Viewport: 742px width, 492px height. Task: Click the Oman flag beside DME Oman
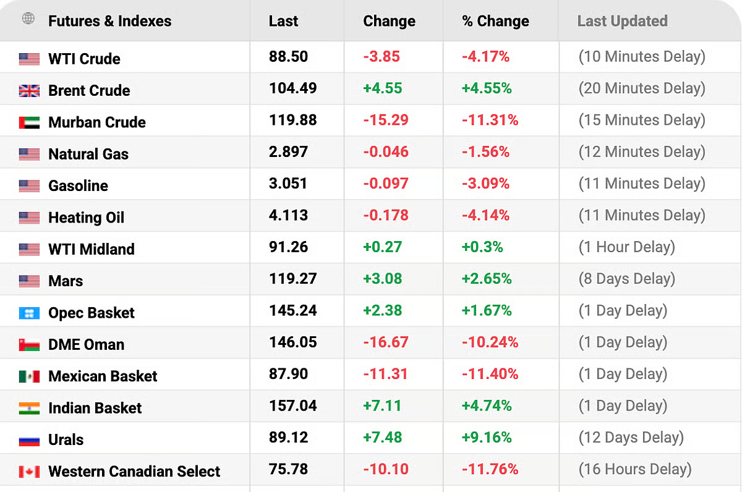tap(29, 345)
